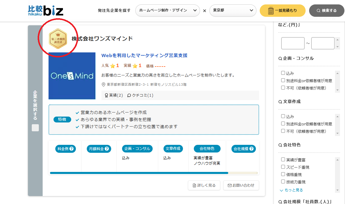Click the 月額料金 help question mark icon
This screenshot has width=345, height=204.
click(x=106, y=149)
